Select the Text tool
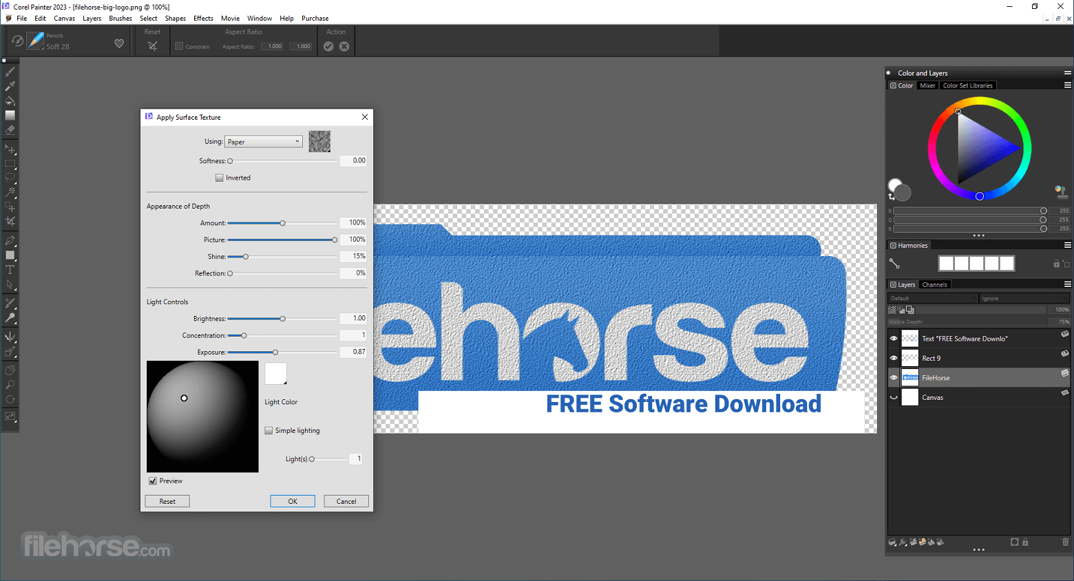This screenshot has height=581, width=1074. pyautogui.click(x=10, y=270)
